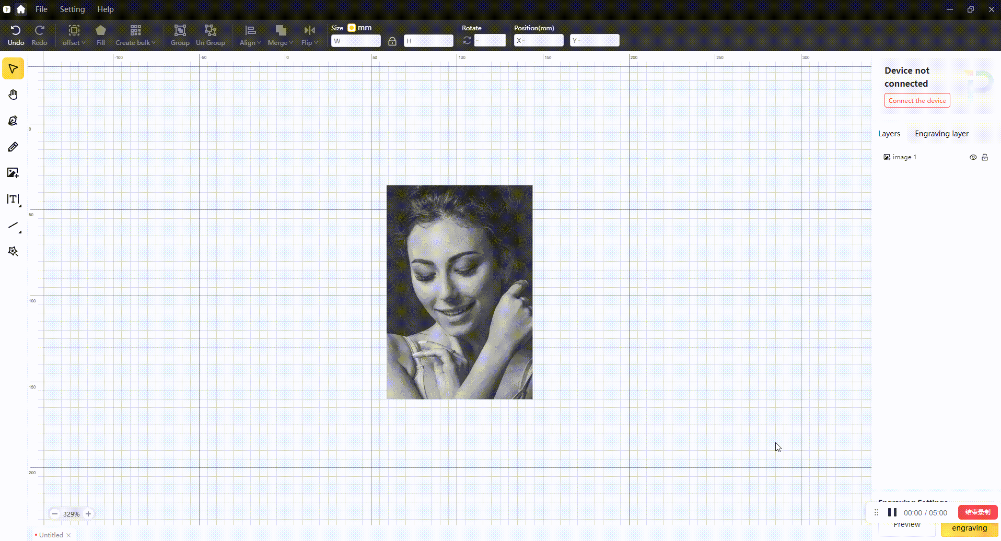Click Connect the device button
The image size is (1001, 541).
[x=917, y=101]
